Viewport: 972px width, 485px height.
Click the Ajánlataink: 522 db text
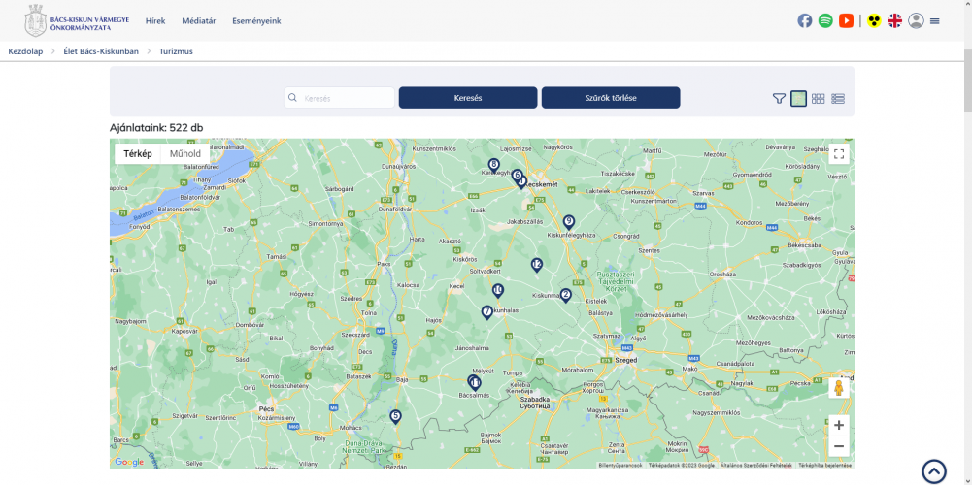click(156, 128)
